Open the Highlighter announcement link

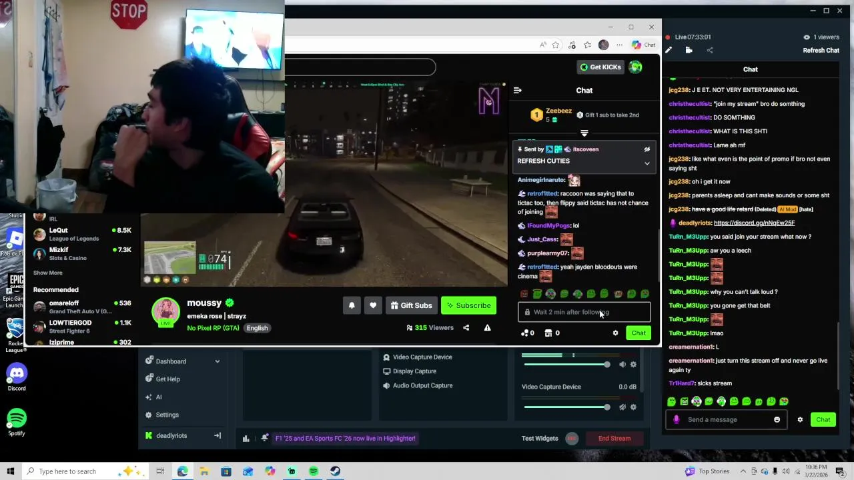346,438
